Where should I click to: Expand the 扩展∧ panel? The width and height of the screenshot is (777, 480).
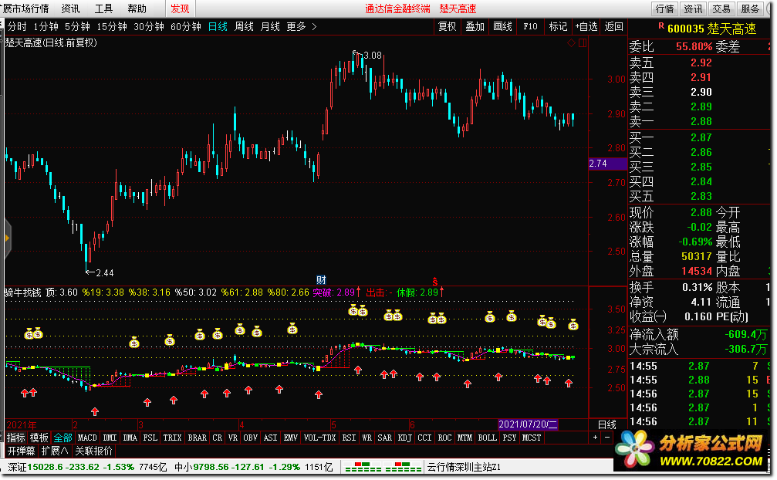coord(55,451)
